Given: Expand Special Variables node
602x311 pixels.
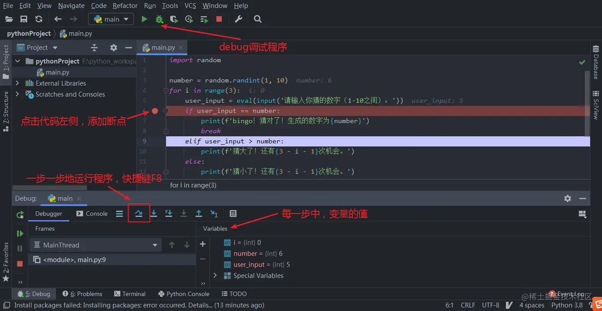Looking at the screenshot, I should pyautogui.click(x=215, y=275).
